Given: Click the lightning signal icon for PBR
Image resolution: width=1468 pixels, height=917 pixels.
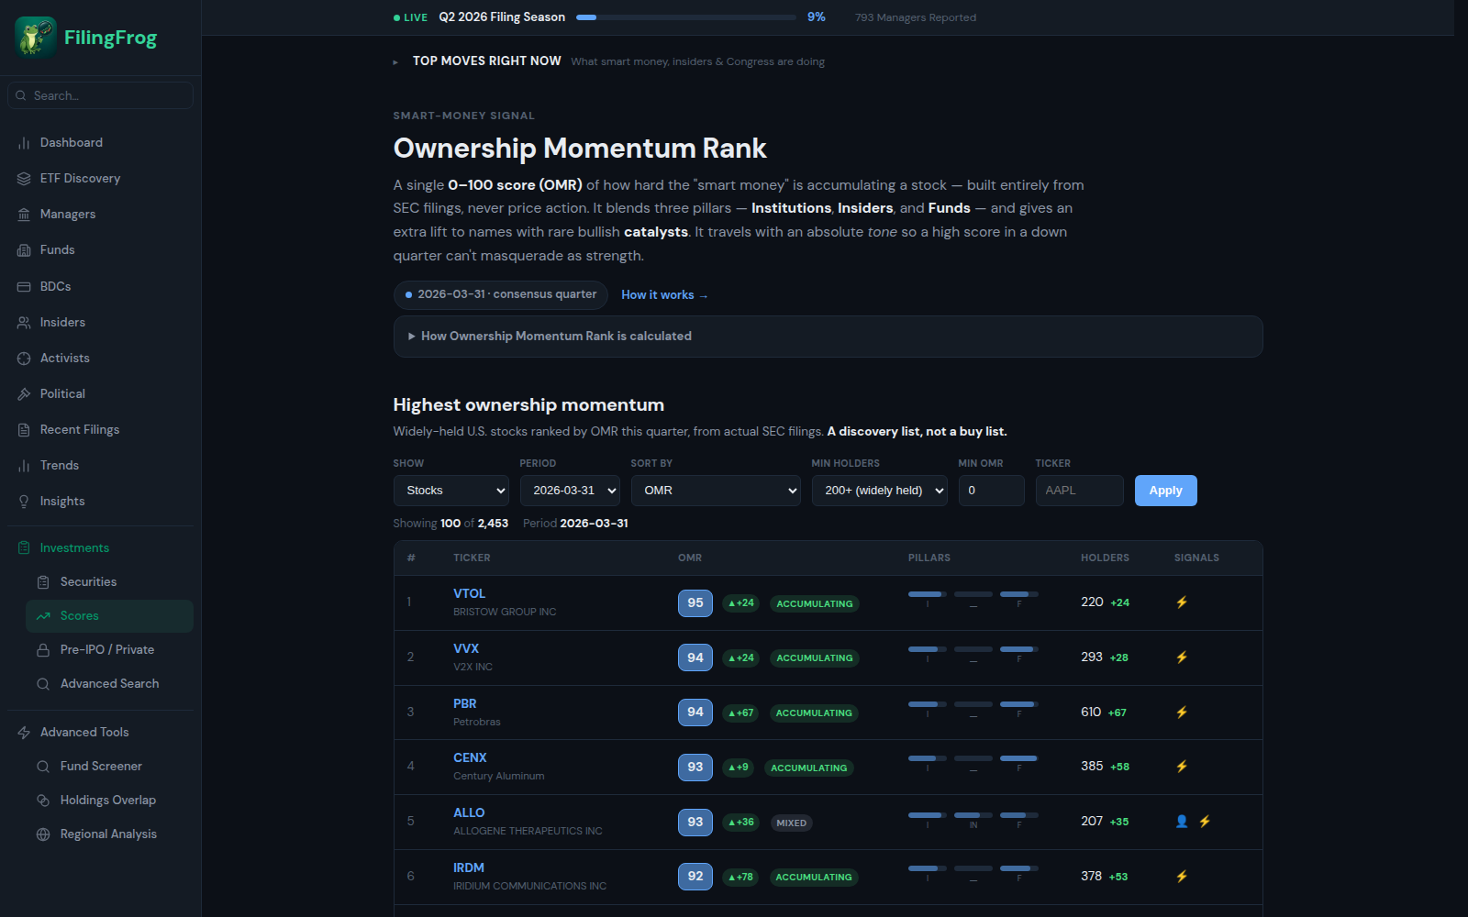Looking at the screenshot, I should 1182,713.
